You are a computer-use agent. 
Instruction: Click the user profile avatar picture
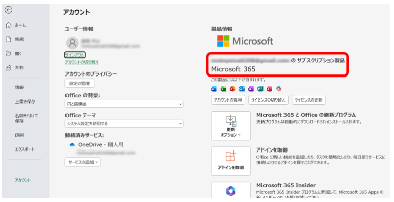(72, 43)
